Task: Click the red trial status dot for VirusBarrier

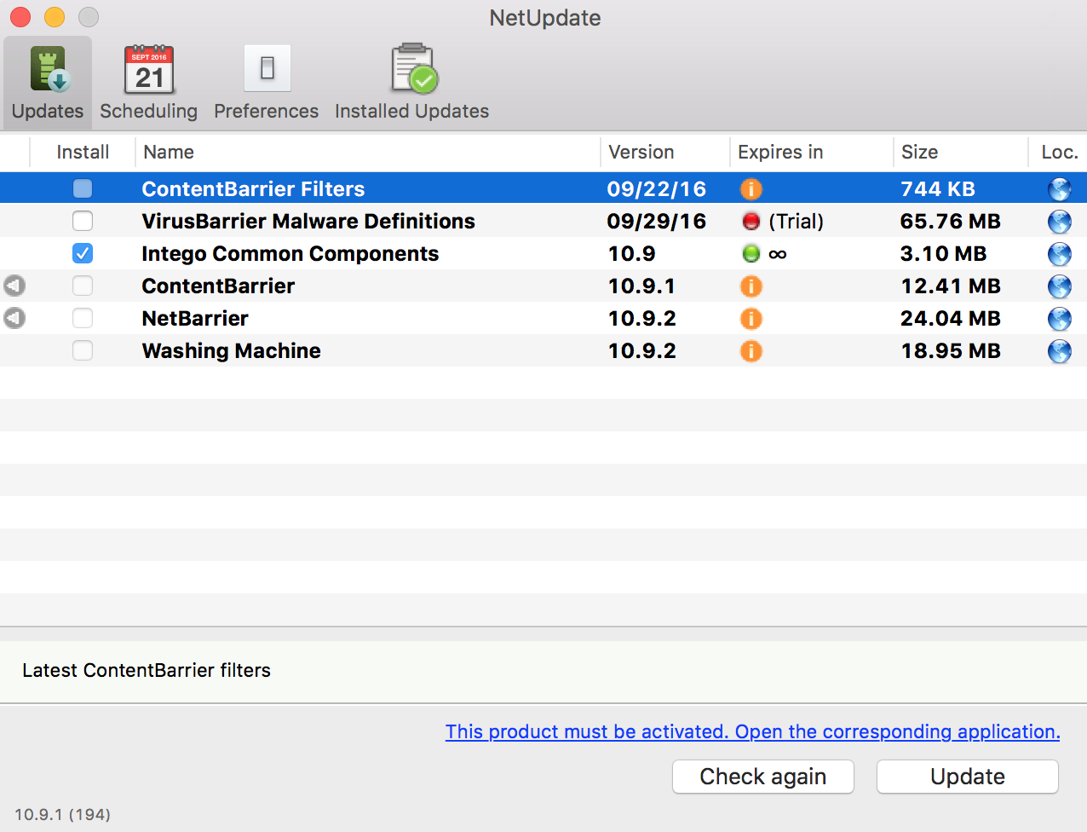Action: (x=751, y=221)
